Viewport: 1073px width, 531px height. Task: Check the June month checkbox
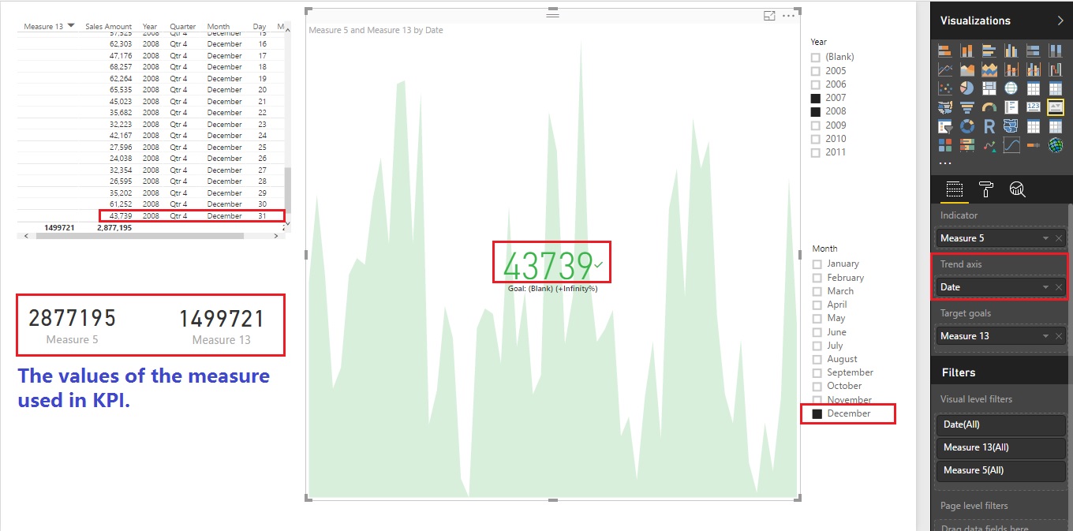coord(817,332)
